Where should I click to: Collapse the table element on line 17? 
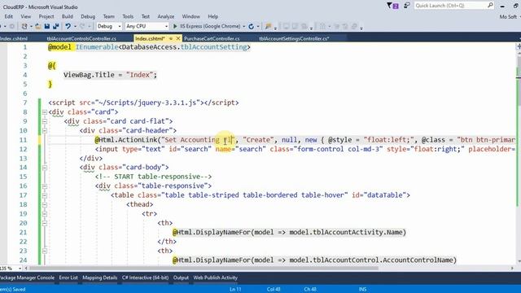(45, 195)
